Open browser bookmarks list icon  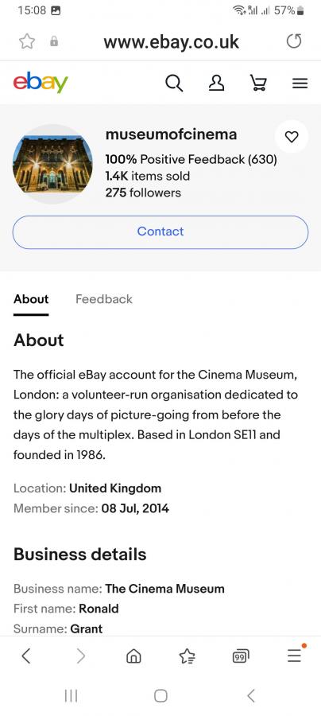187,656
